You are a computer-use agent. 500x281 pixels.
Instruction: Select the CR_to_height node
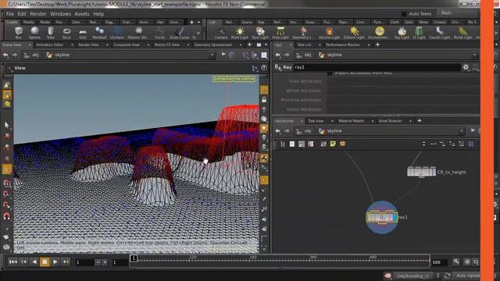(421, 172)
